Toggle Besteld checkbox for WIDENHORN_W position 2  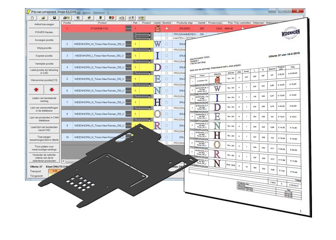167,44
